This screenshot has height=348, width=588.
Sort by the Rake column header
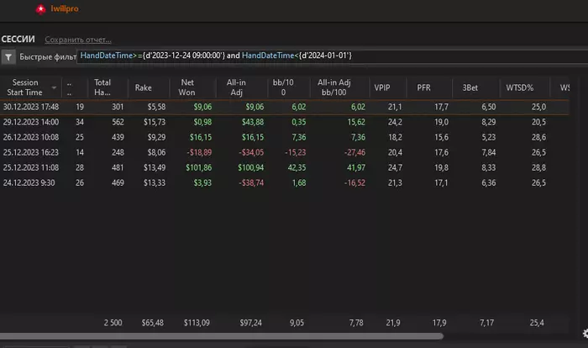144,87
